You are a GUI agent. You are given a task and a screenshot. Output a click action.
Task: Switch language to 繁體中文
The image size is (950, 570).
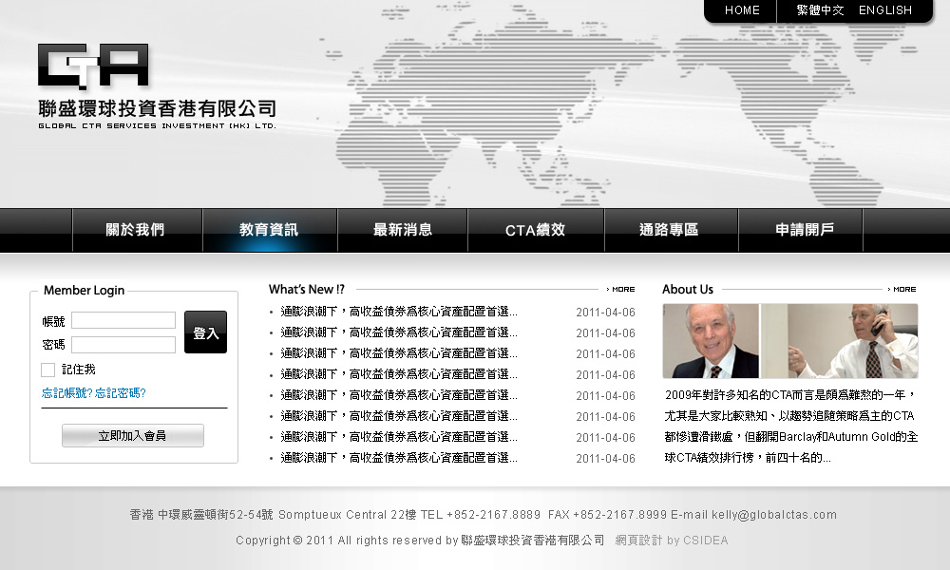[820, 10]
